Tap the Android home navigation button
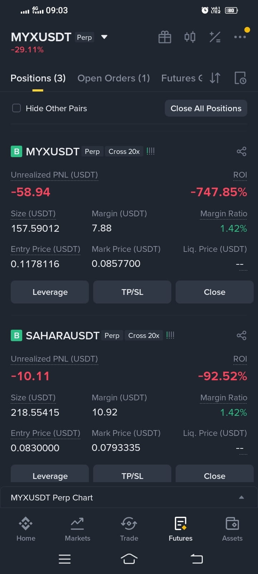Viewport: 258px width, 574px height. click(129, 559)
